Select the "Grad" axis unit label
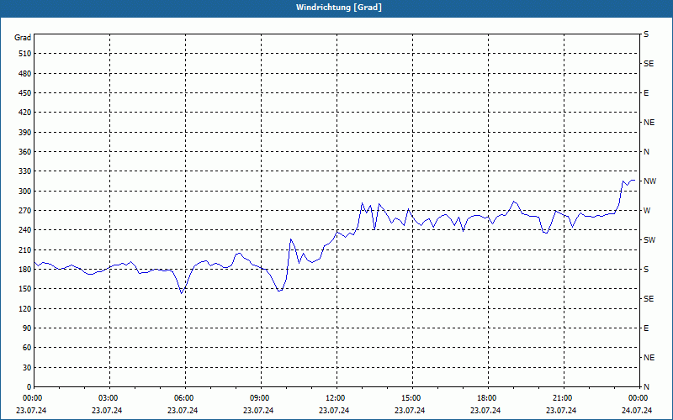 (x=23, y=38)
